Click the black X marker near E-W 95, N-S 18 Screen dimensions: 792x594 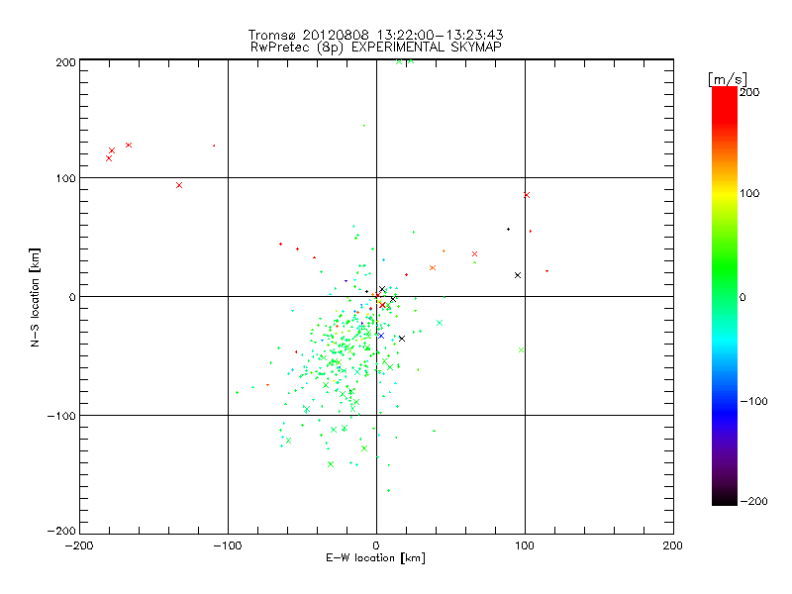pos(518,275)
